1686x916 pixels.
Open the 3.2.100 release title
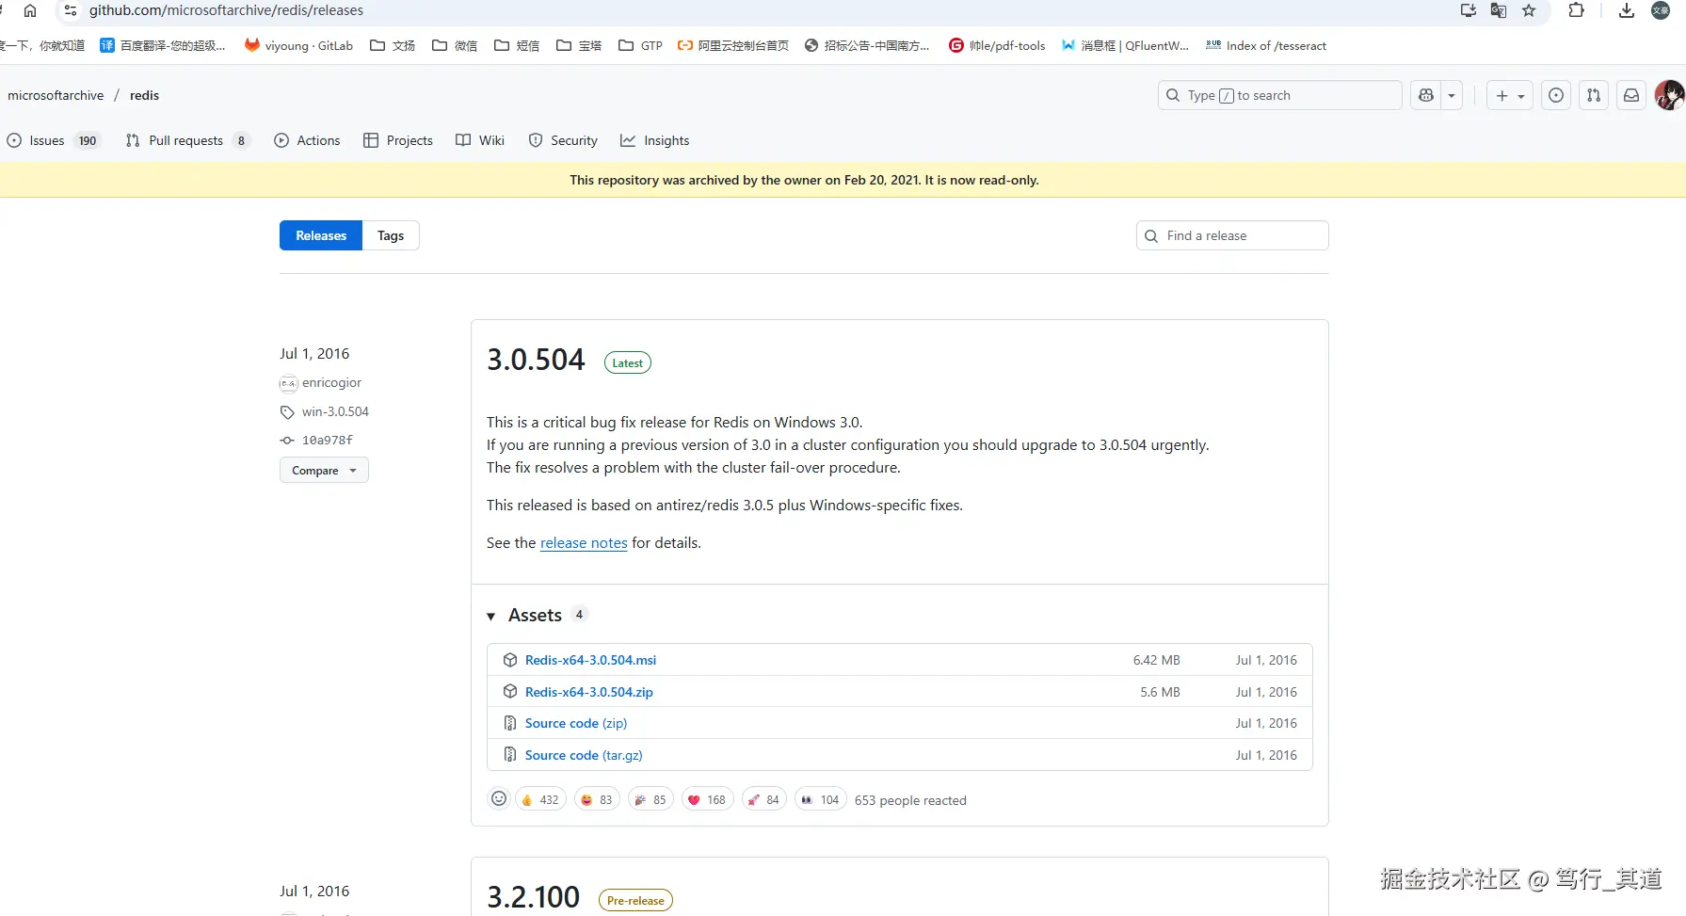click(533, 897)
